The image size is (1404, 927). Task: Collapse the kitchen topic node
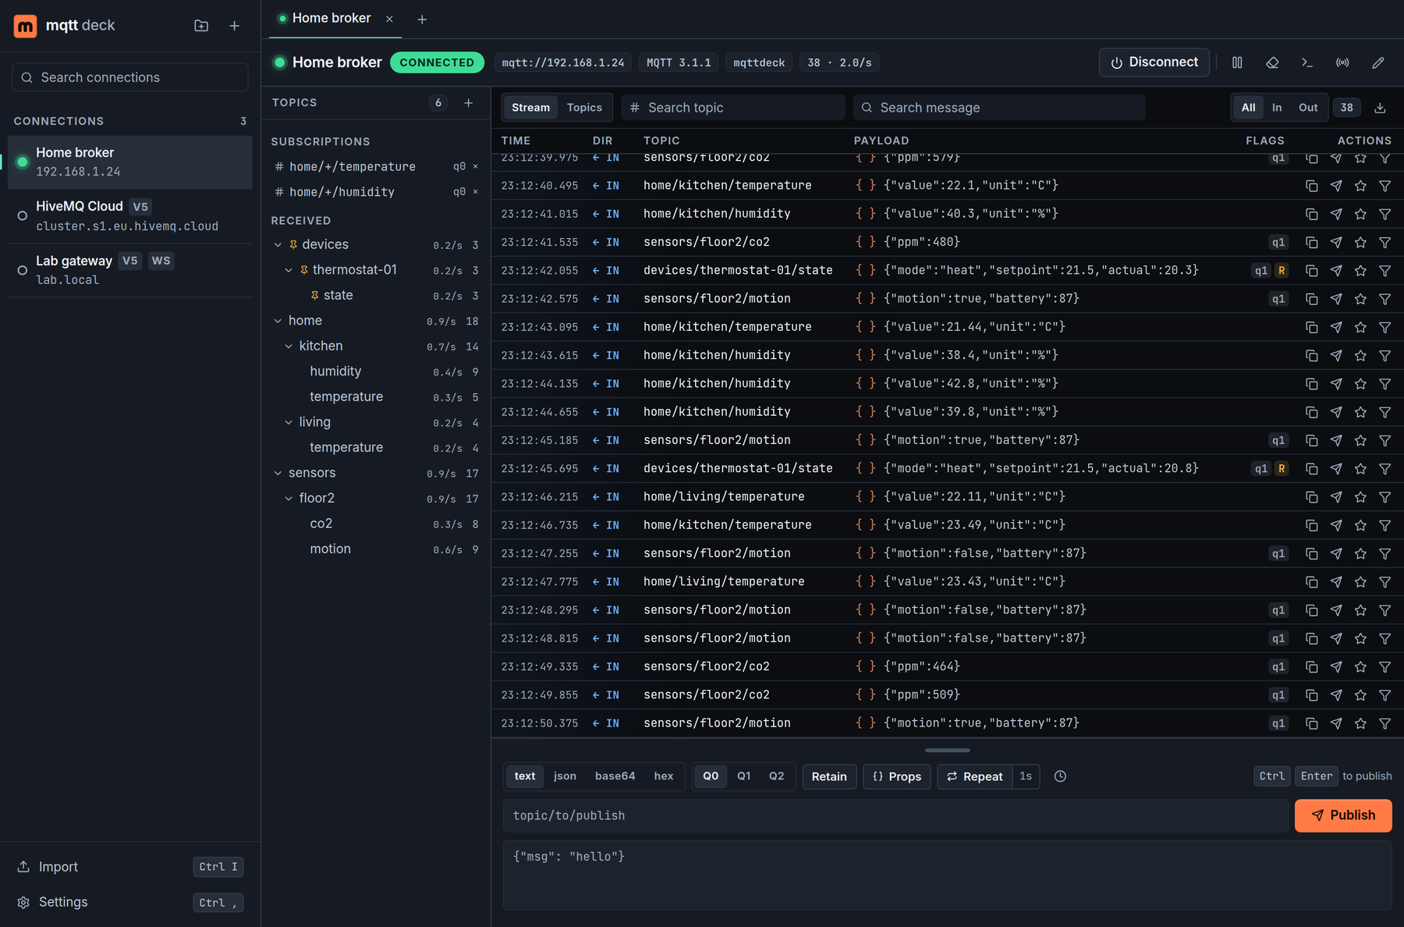point(289,346)
